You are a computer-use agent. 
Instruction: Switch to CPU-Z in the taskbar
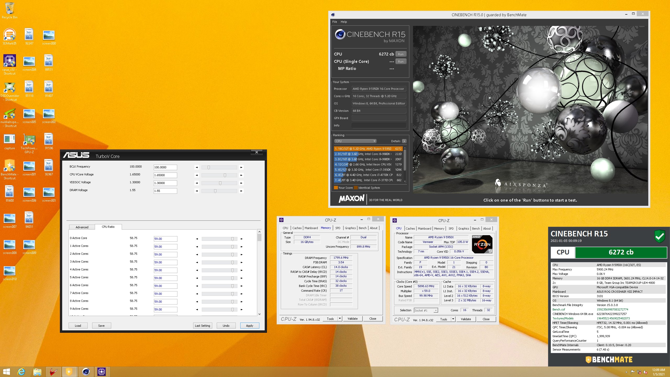point(101,372)
